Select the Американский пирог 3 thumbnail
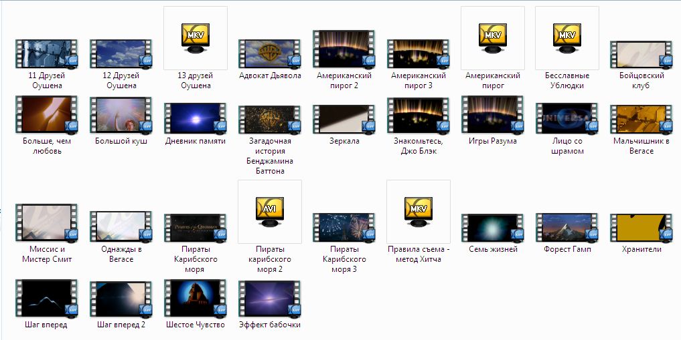The height and width of the screenshot is (340, 681). (x=419, y=53)
